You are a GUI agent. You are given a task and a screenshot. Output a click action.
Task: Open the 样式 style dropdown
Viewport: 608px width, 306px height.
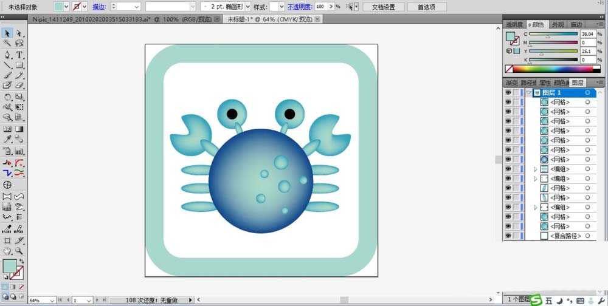282,7
